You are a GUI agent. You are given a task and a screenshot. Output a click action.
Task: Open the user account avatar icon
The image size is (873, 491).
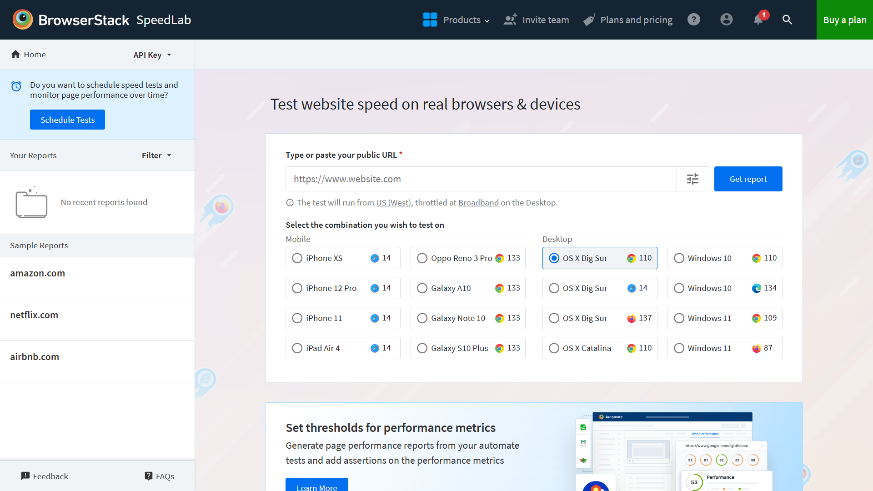[x=727, y=20]
